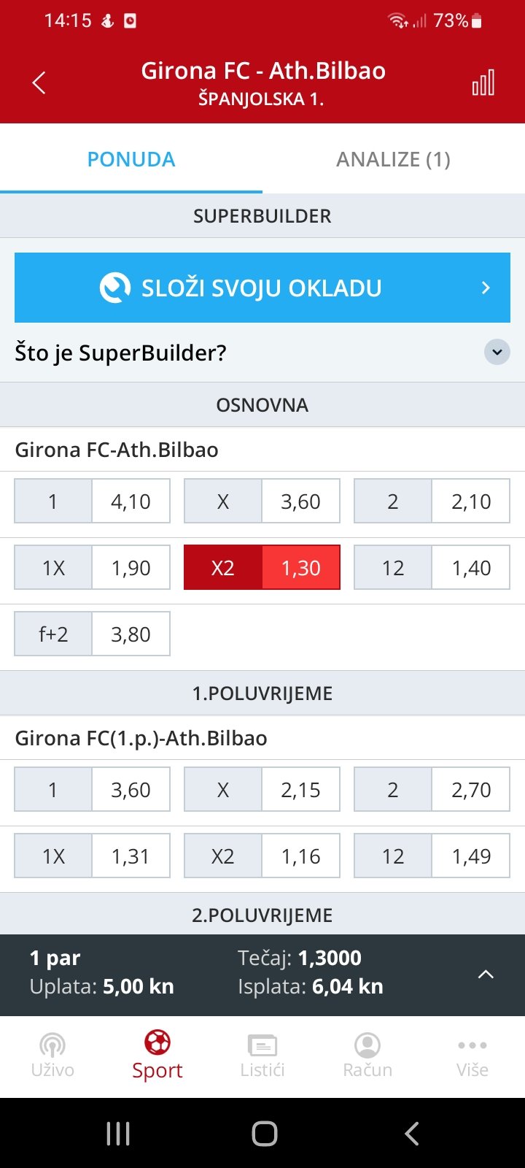Image resolution: width=525 pixels, height=1168 pixels.
Task: Tap the Android home button
Action: point(264,1134)
